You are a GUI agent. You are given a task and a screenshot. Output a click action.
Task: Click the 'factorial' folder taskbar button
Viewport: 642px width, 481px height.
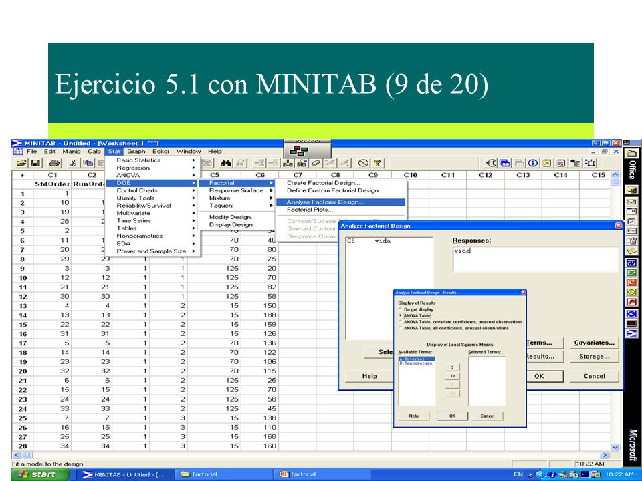225,474
